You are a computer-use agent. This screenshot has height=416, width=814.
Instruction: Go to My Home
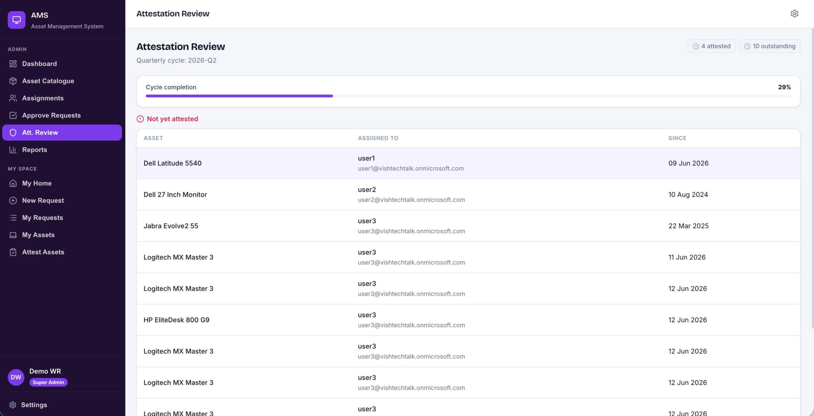click(x=62, y=183)
